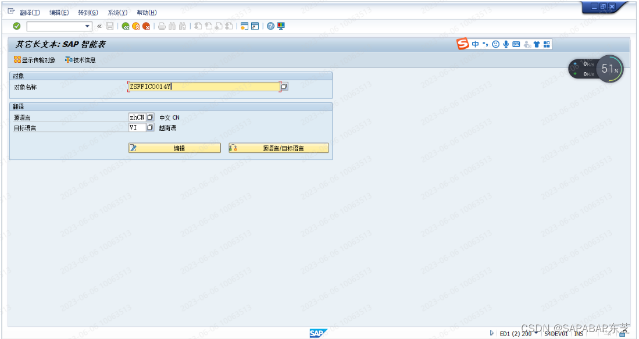Click 越南语 target language description
Viewport: 639px width, 339px height.
(x=167, y=128)
